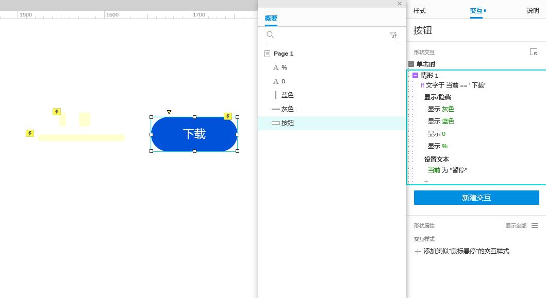Screen dimensions: 546x298
Task: Select the long hidden yellow bar
Action: (x=81, y=138)
